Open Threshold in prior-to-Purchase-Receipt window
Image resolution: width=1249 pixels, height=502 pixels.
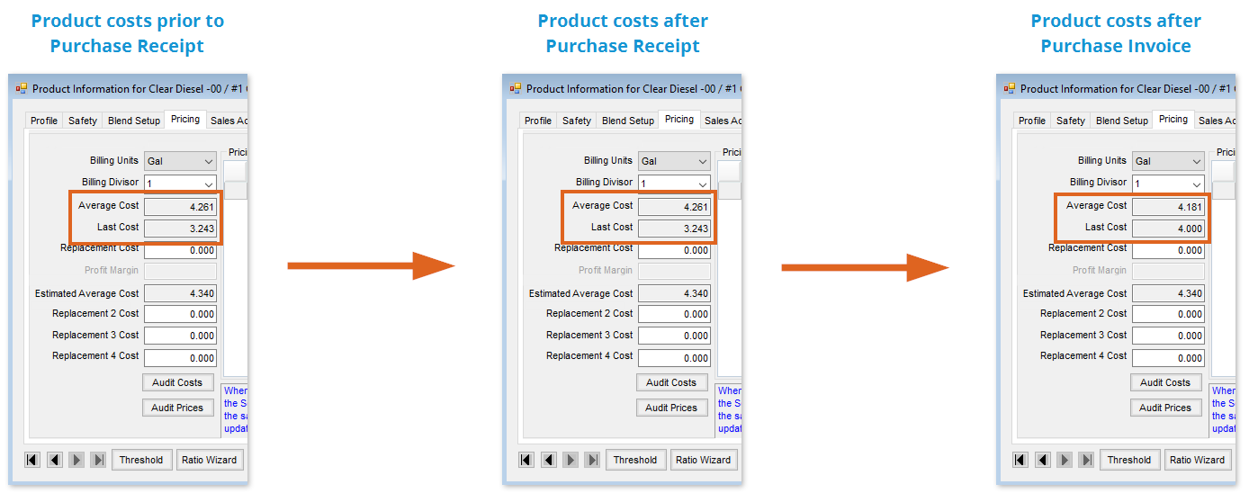click(141, 460)
